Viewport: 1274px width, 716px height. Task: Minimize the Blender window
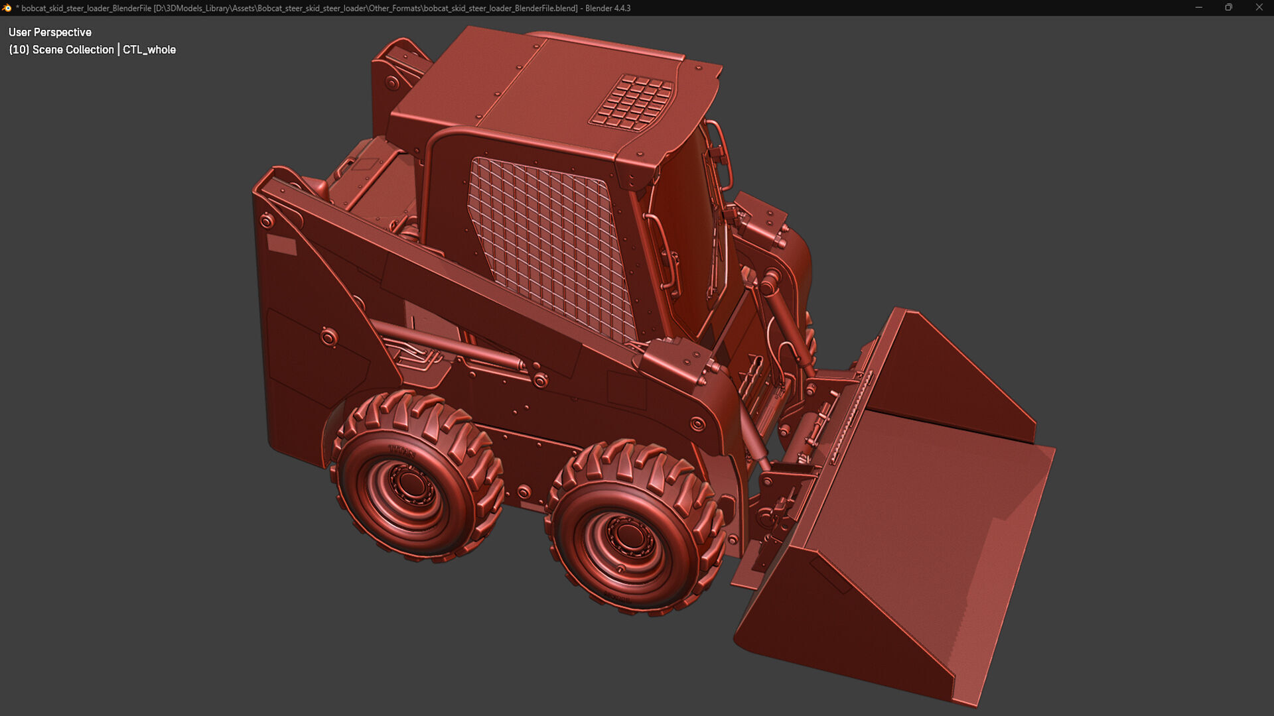pos(1198,8)
